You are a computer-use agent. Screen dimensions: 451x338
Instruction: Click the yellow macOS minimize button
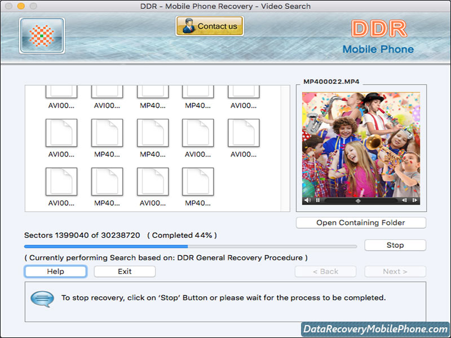point(21,6)
